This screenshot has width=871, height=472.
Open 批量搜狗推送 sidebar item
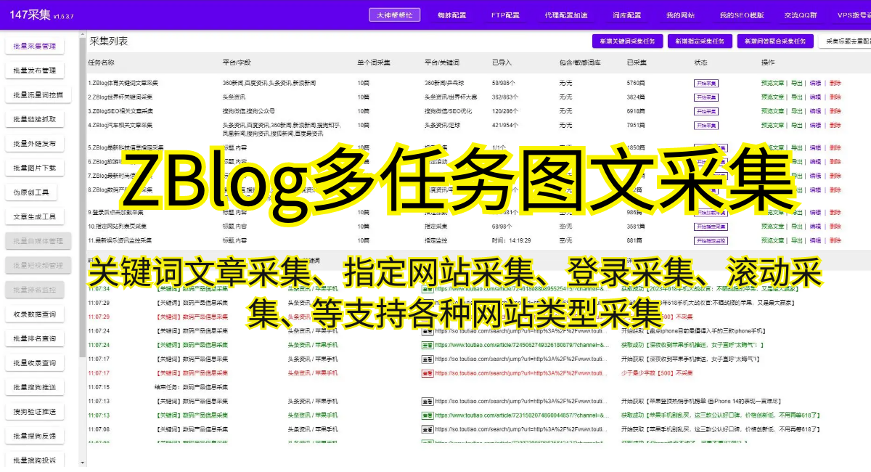[35, 387]
